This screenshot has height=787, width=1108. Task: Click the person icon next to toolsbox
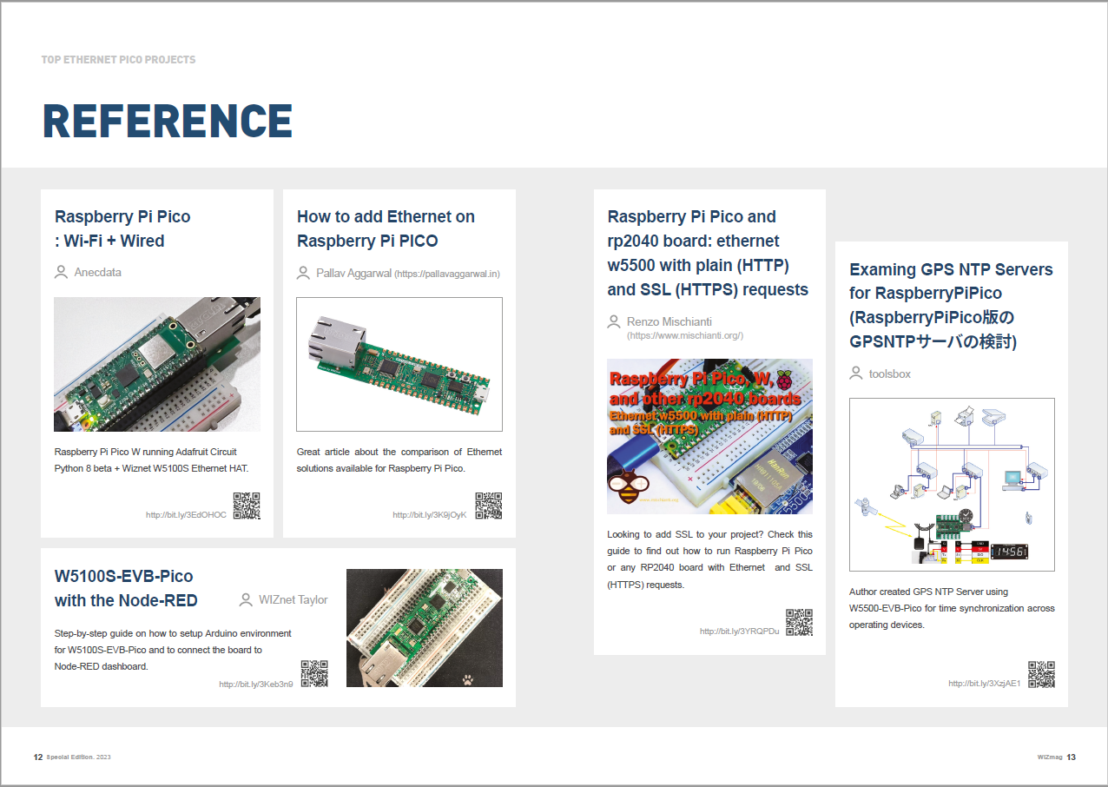(856, 374)
